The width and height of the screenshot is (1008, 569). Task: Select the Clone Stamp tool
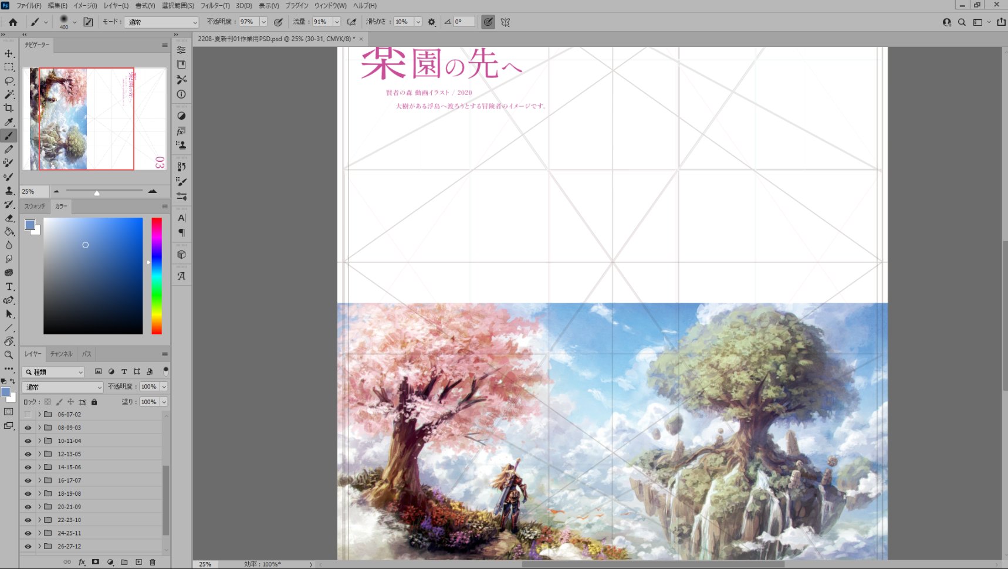pyautogui.click(x=9, y=191)
